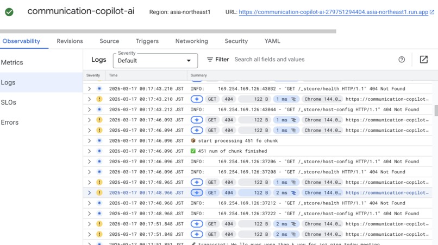This screenshot has width=438, height=245.
Task: Expand log entry for 169.254.169.126:43032 health
Action: (x=89, y=89)
